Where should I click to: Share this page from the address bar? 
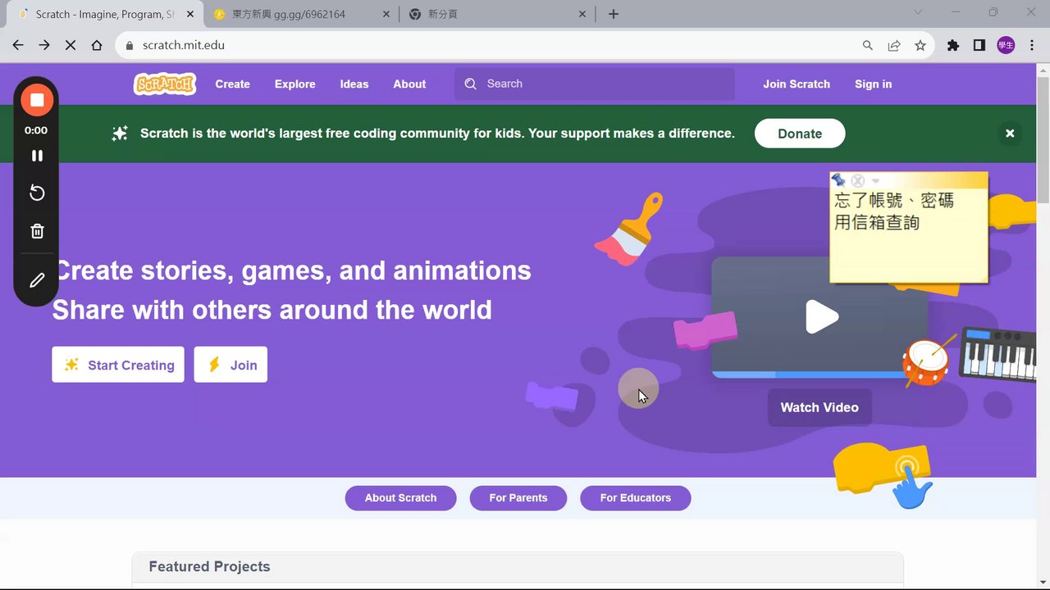point(894,45)
